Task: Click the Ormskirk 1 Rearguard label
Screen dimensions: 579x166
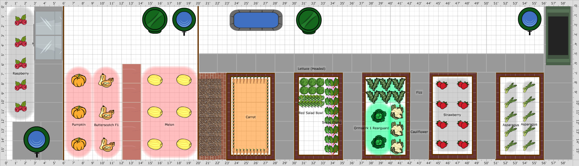Action: (x=371, y=128)
